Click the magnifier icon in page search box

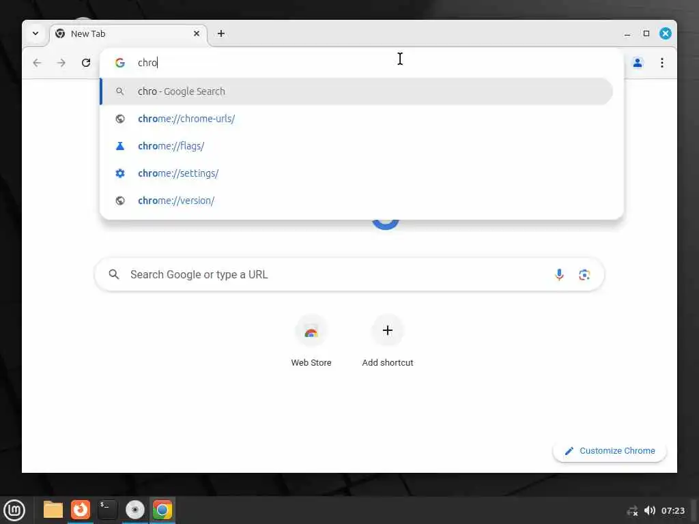pyautogui.click(x=114, y=274)
